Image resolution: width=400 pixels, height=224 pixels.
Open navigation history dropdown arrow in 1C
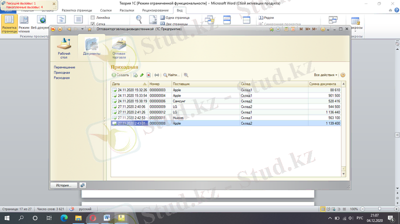82,29
